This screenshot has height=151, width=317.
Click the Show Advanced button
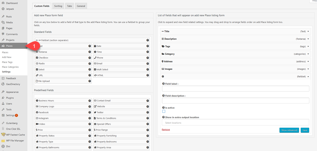289,130
